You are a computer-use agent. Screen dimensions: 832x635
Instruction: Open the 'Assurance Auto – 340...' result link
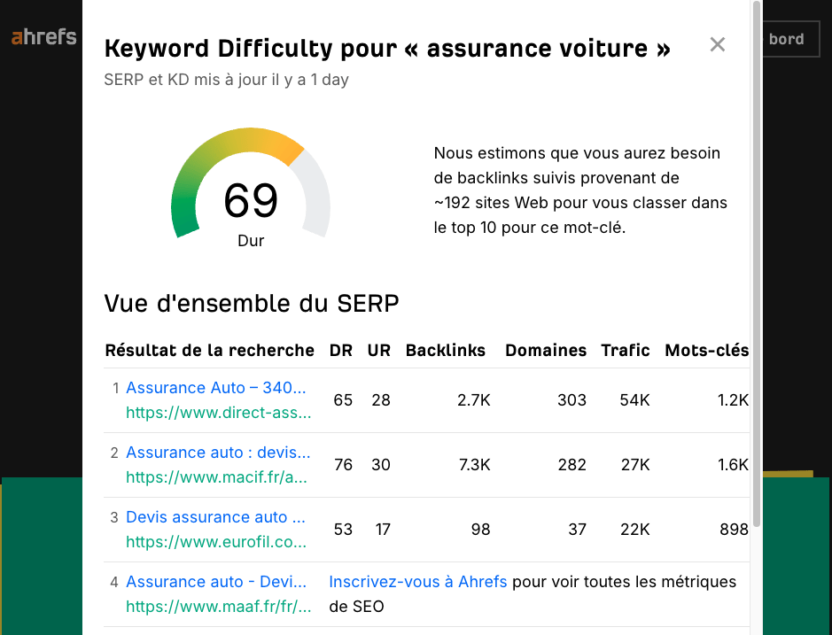[x=217, y=388]
